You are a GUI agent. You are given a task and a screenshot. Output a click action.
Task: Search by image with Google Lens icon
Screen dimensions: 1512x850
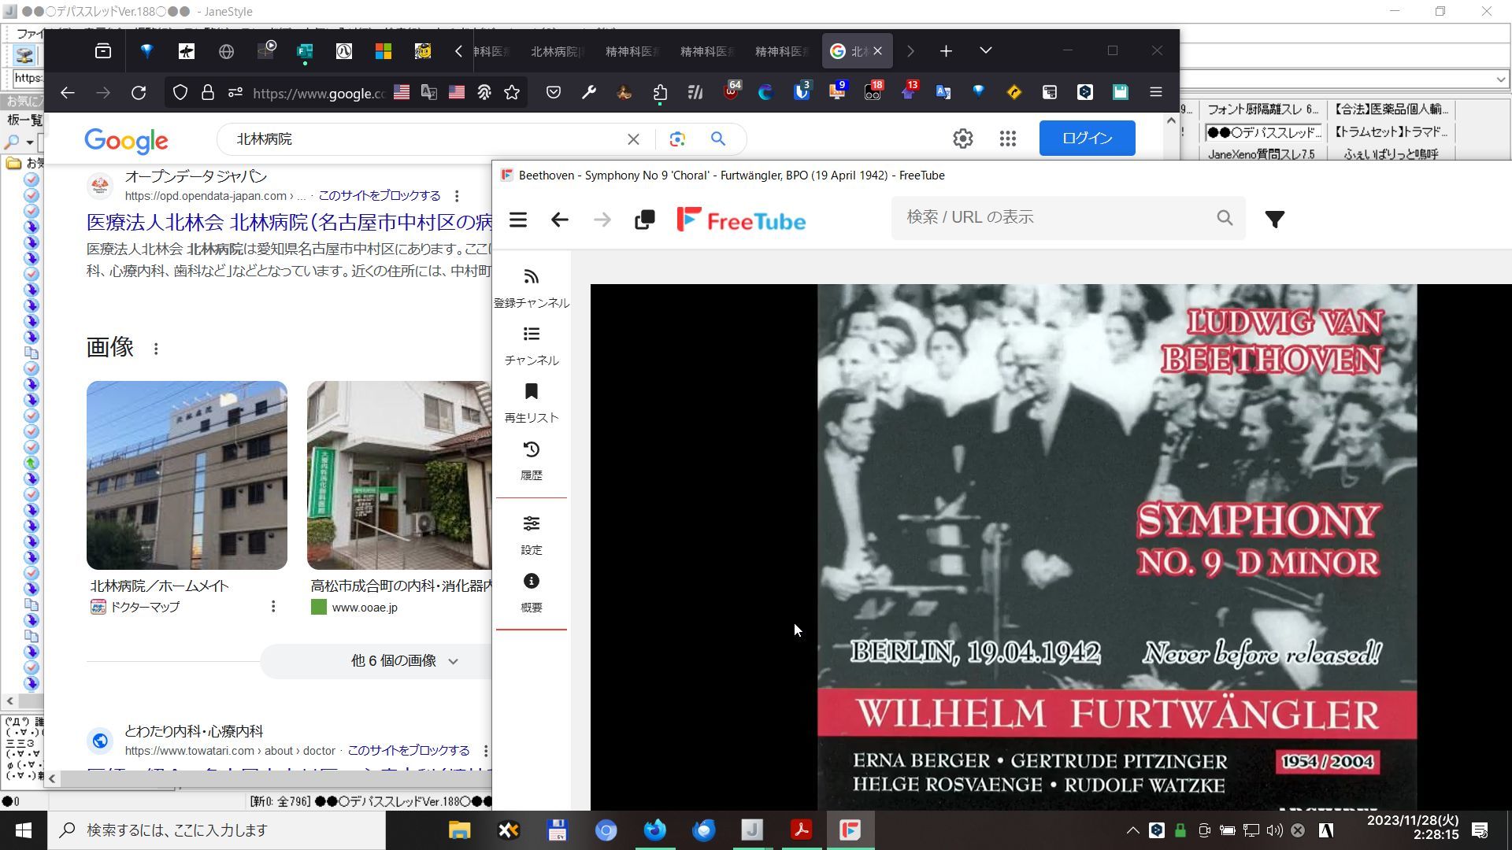[676, 139]
